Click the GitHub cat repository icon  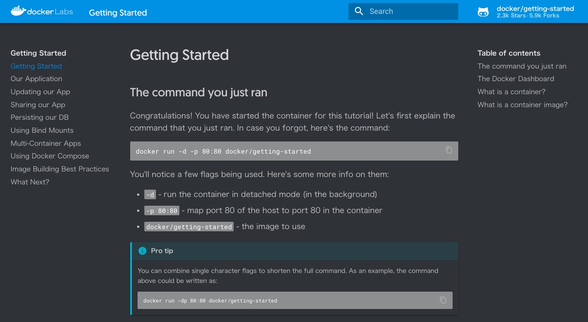(x=483, y=12)
